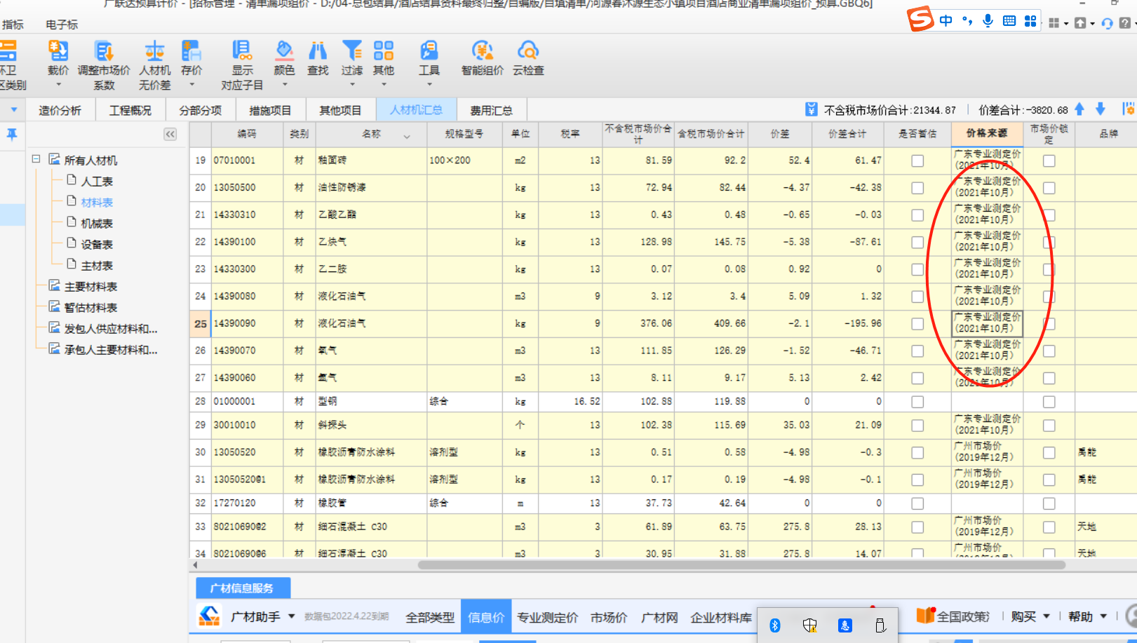Viewport: 1137px width, 643px height.
Task: Click the blue up arrow beside 价差合计
Action: tap(1079, 109)
